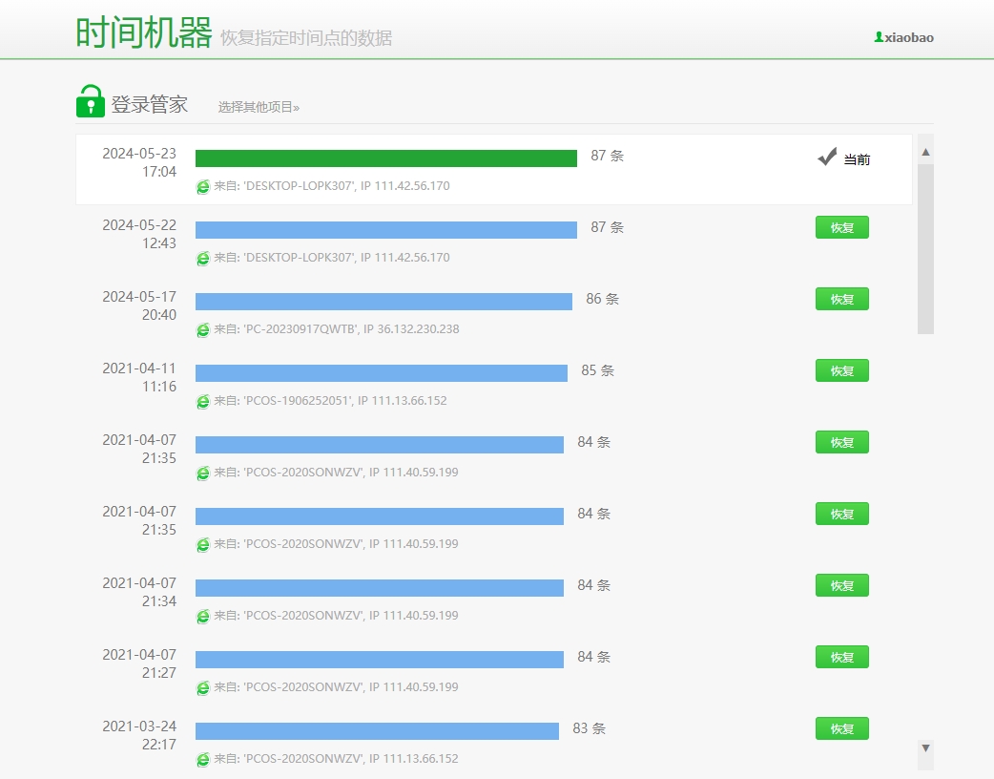Restore the 2024-05-17 20:40 snapshot
This screenshot has height=779, width=994.
pyautogui.click(x=842, y=300)
